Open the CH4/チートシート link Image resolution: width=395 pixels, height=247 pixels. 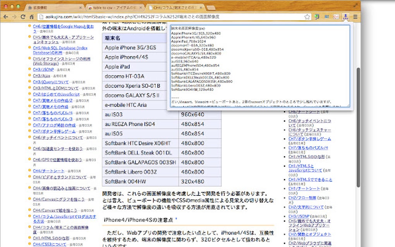(48, 171)
